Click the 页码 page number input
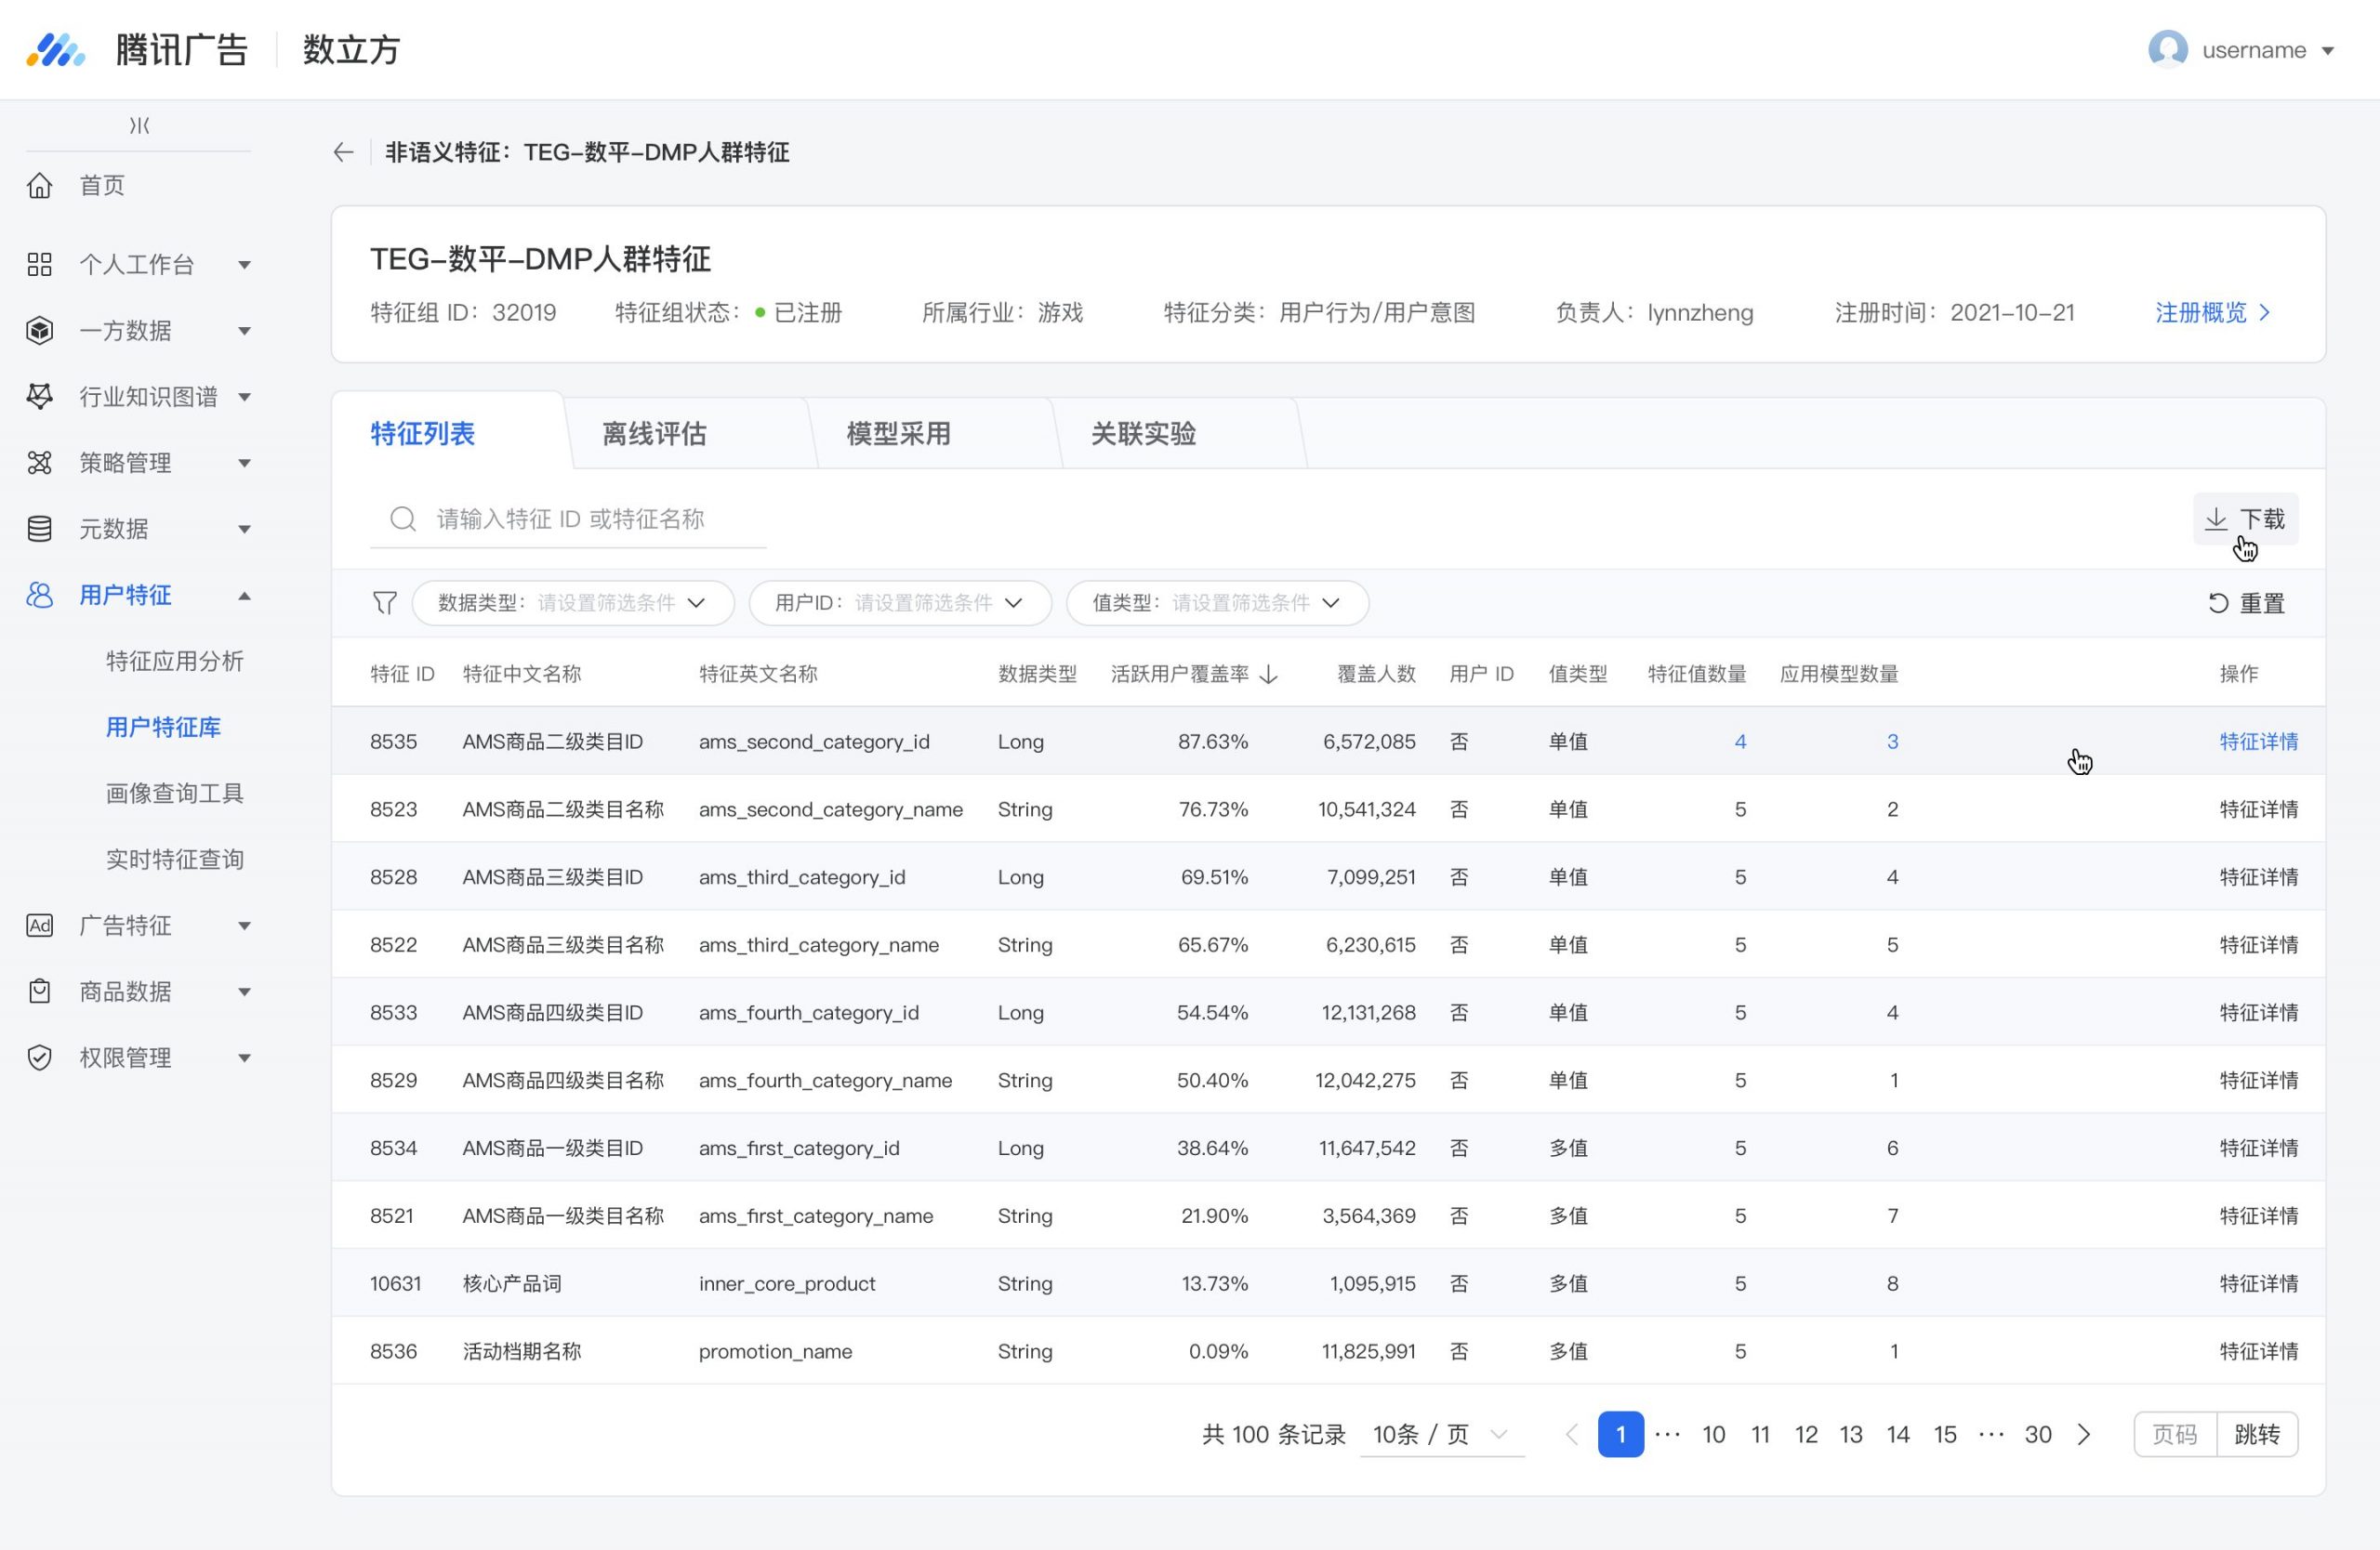The width and height of the screenshot is (2380, 1550). [2175, 1435]
